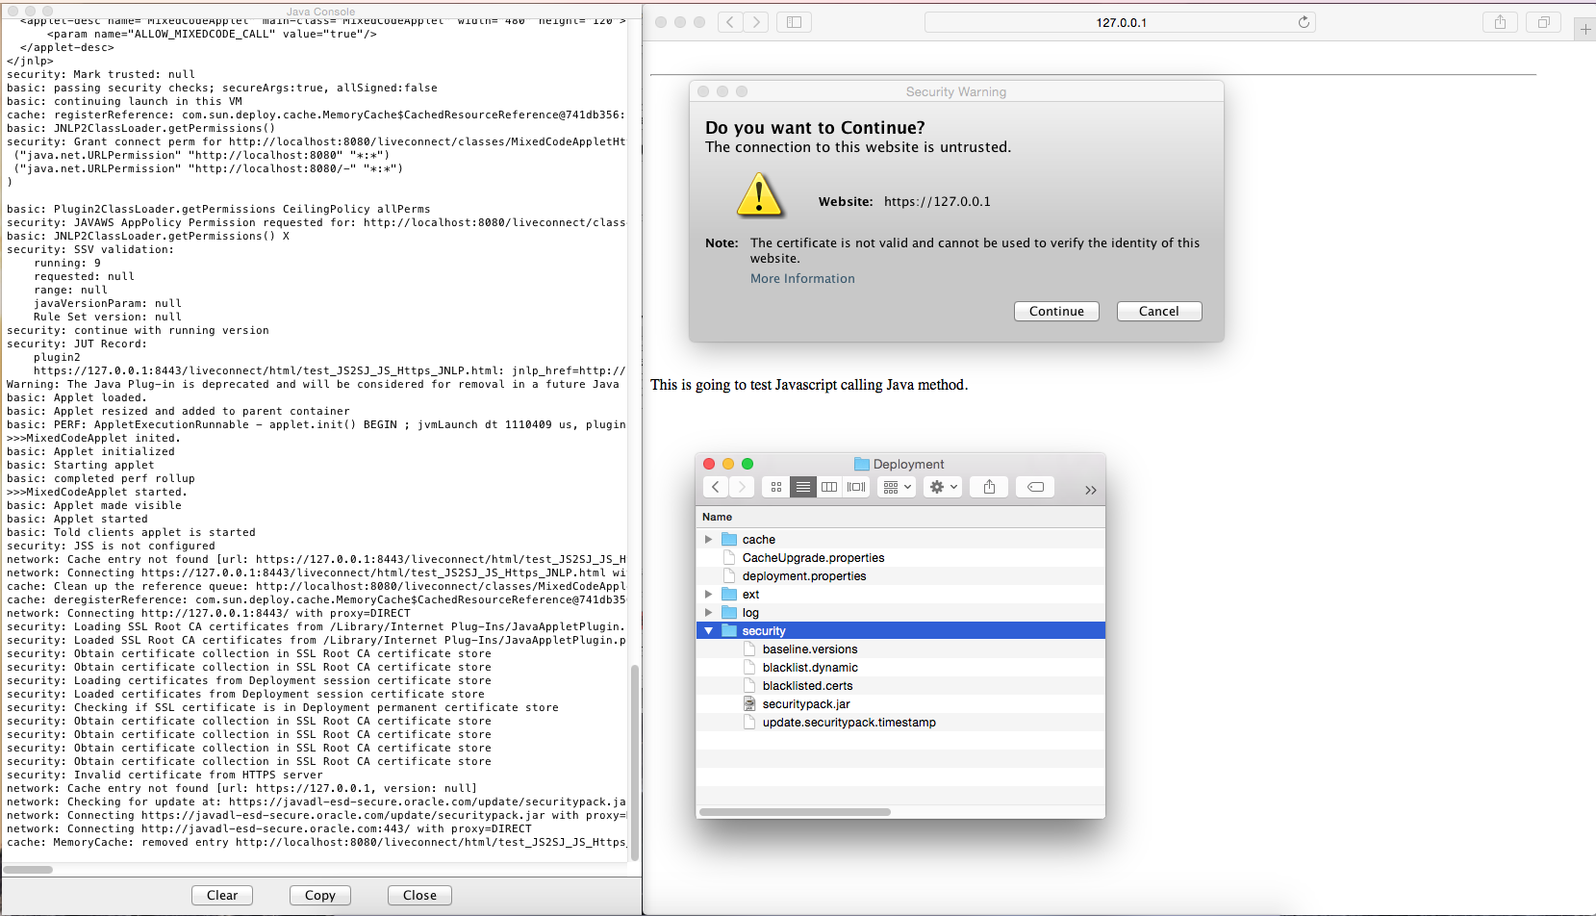Switch Finder to cover flow view
This screenshot has height=916, width=1596.
pos(856,487)
